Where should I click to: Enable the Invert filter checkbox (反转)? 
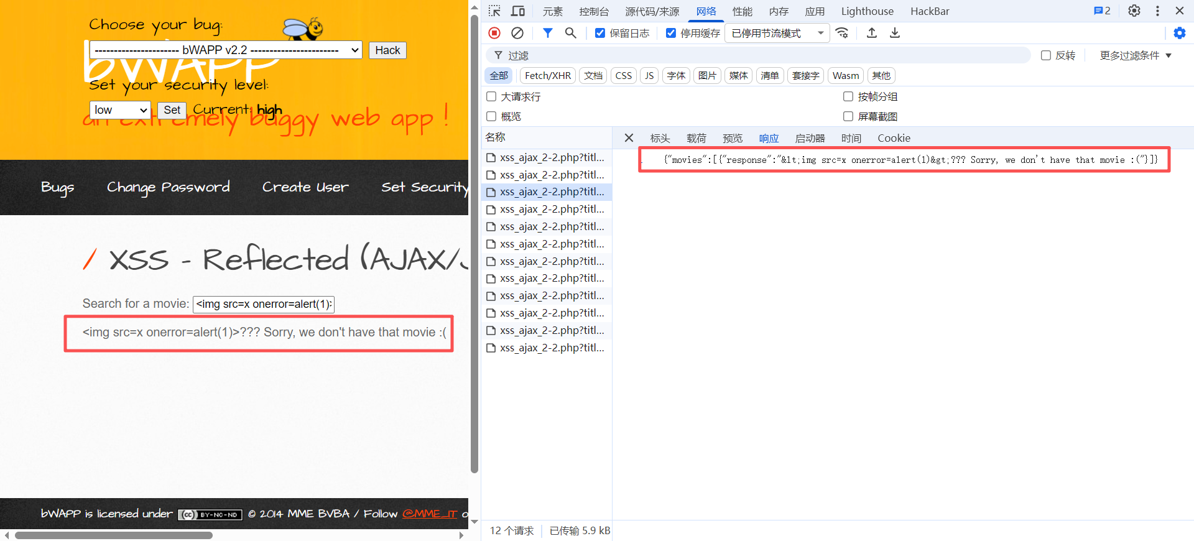point(1046,55)
